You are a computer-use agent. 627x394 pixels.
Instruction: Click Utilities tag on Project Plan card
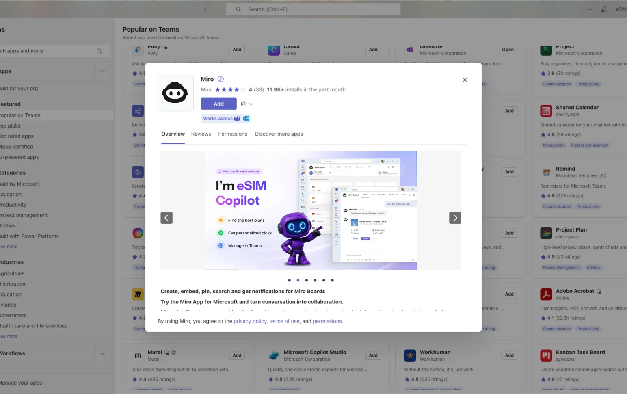pos(593,268)
